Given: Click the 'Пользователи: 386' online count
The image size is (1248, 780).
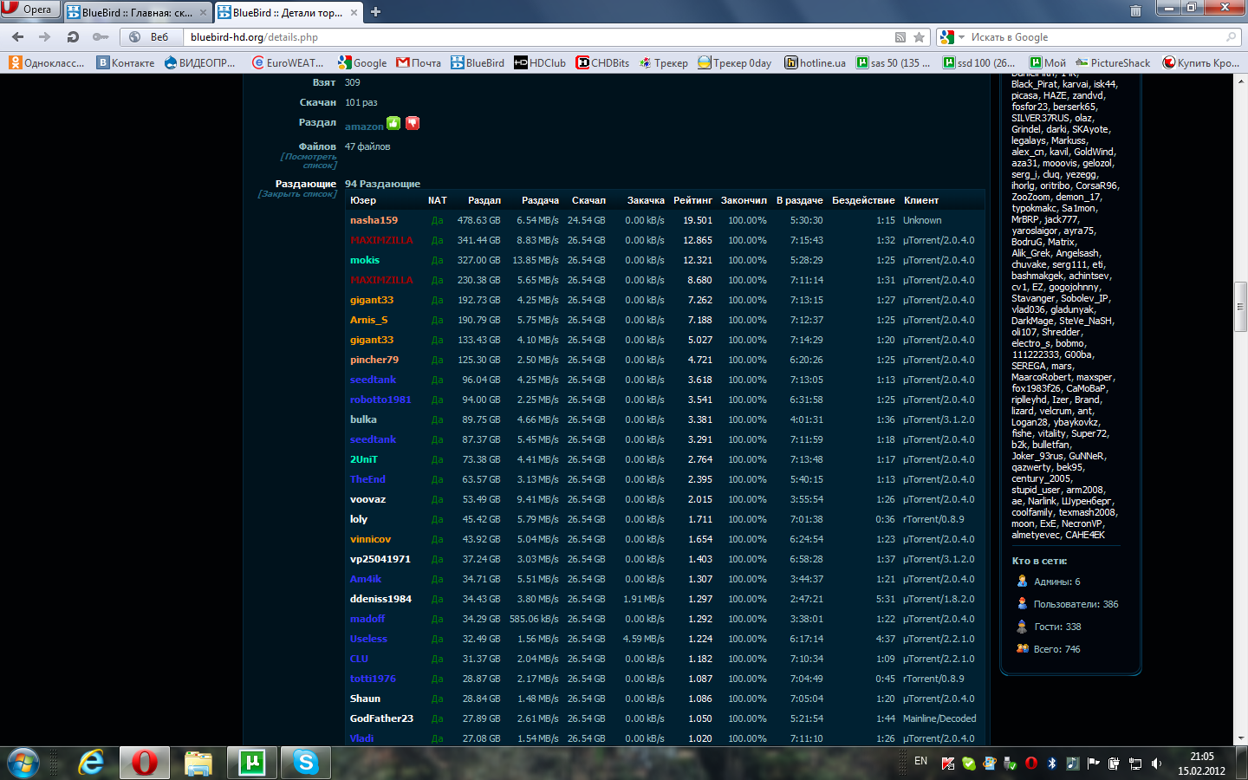Looking at the screenshot, I should [x=1076, y=604].
